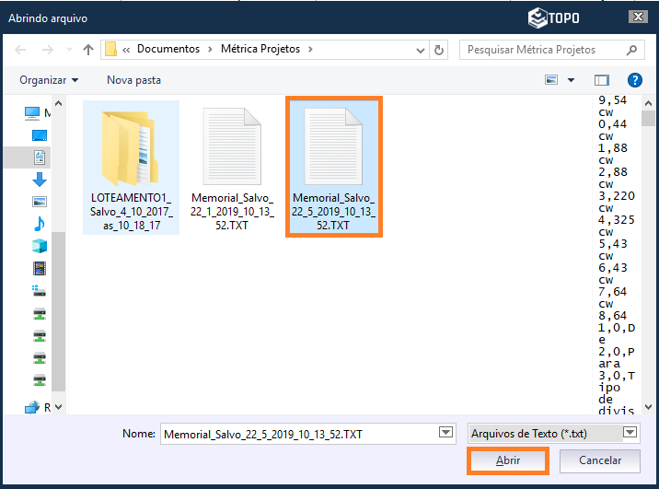Toggle the preview pane icon

[x=602, y=80]
